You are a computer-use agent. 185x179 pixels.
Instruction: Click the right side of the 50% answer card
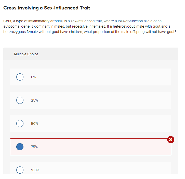pos(130,124)
